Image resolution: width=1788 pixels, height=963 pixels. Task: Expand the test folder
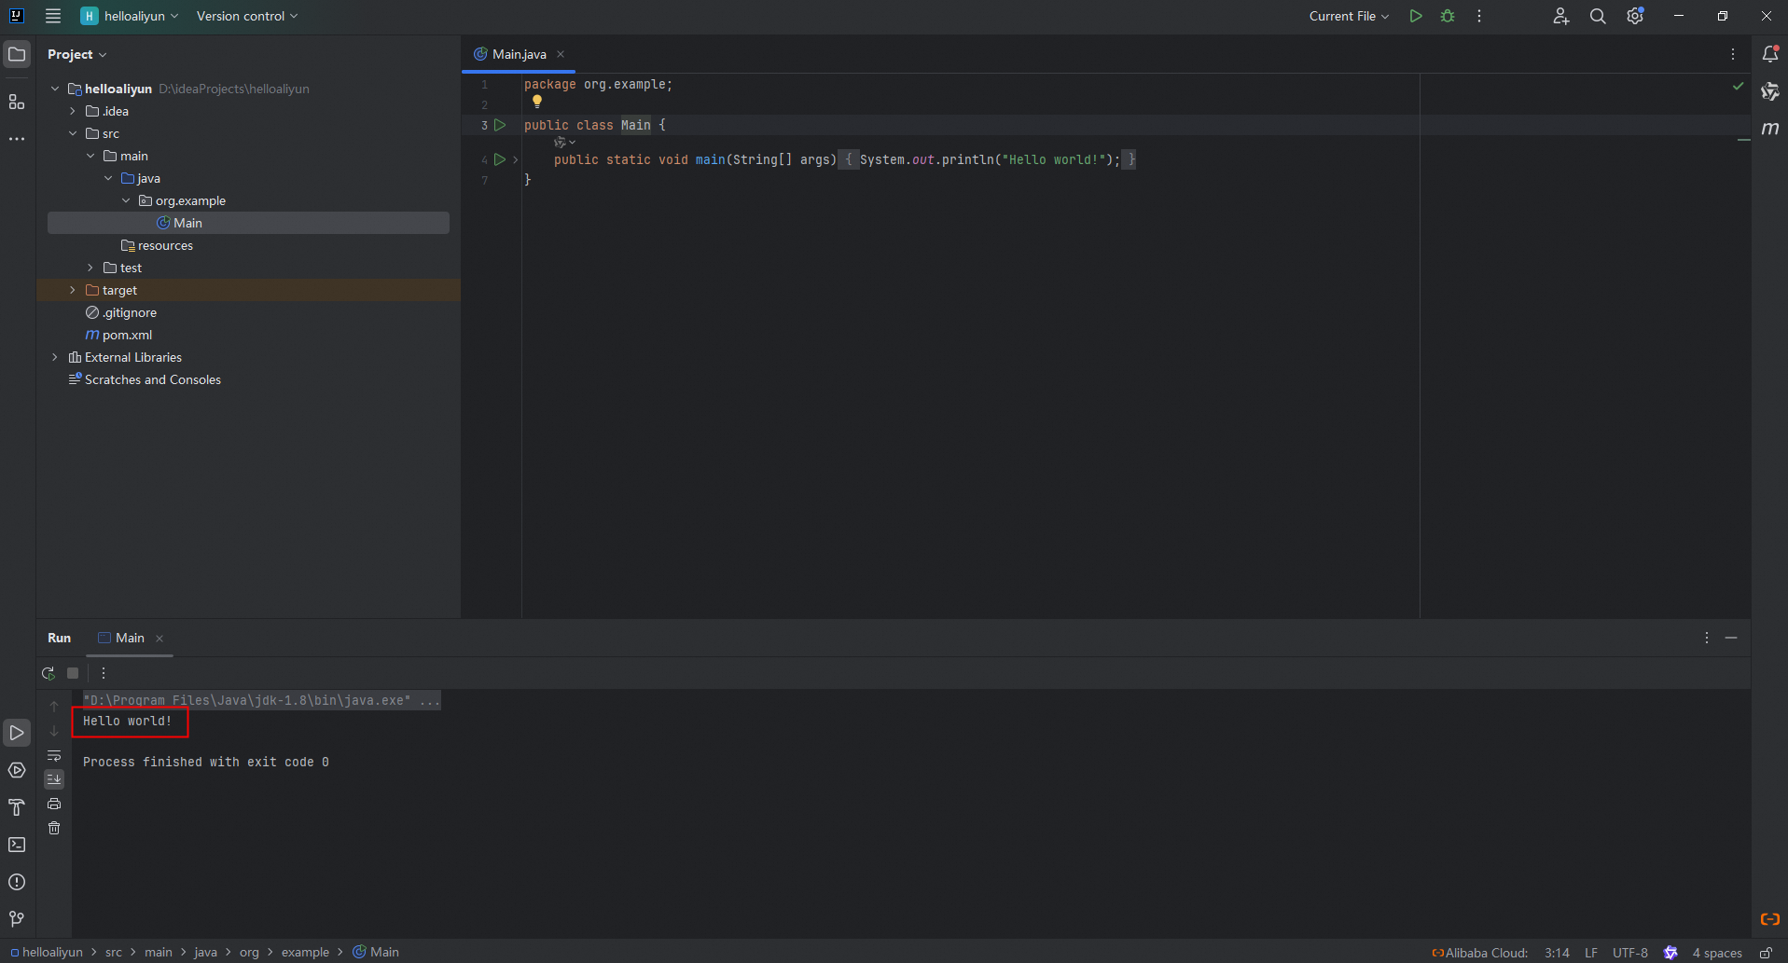pyautogui.click(x=90, y=268)
